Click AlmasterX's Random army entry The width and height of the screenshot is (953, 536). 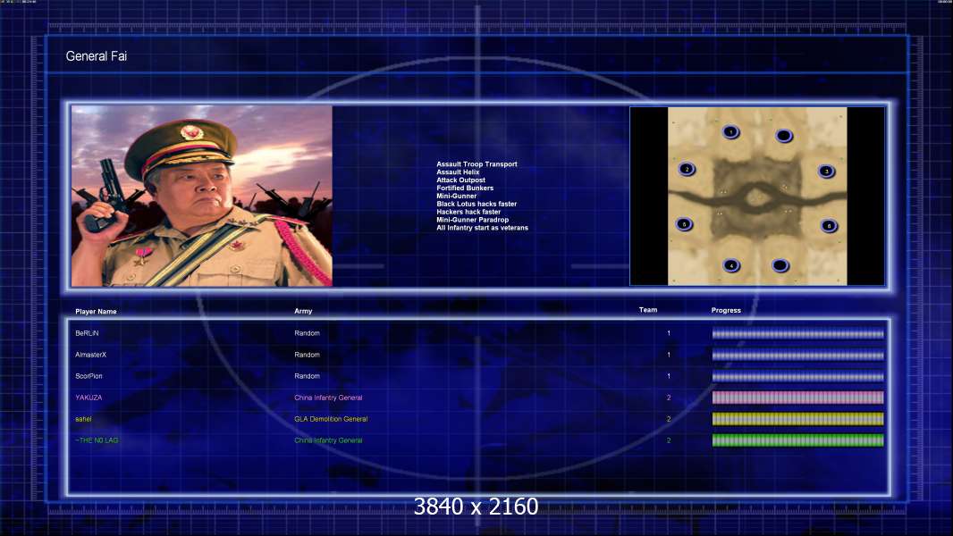pyautogui.click(x=307, y=355)
